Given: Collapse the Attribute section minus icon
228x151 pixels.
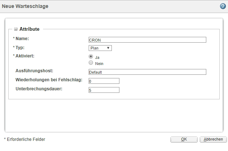Looking at the screenshot, I should (16, 29).
